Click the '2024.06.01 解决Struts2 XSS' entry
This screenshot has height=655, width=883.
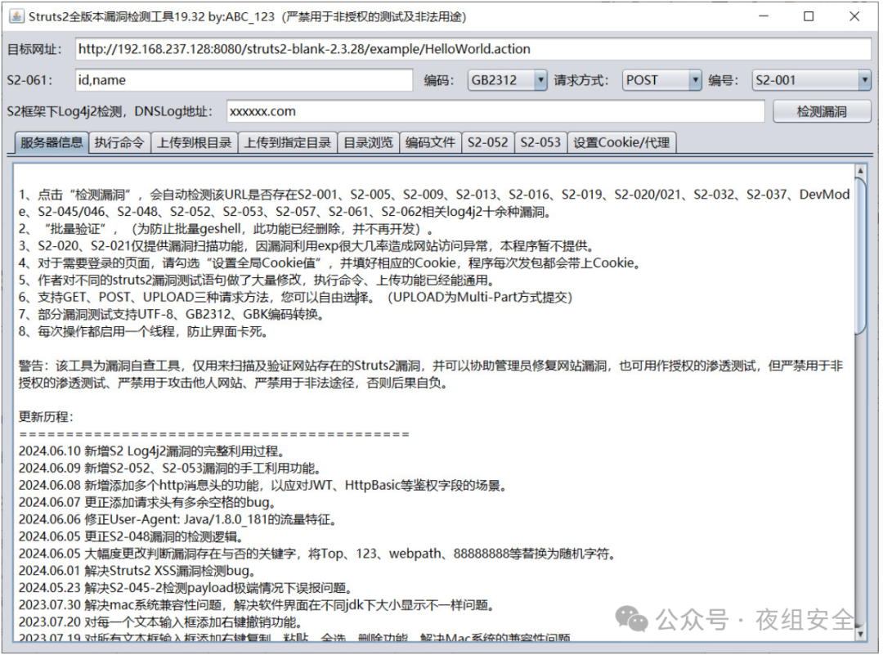137,571
